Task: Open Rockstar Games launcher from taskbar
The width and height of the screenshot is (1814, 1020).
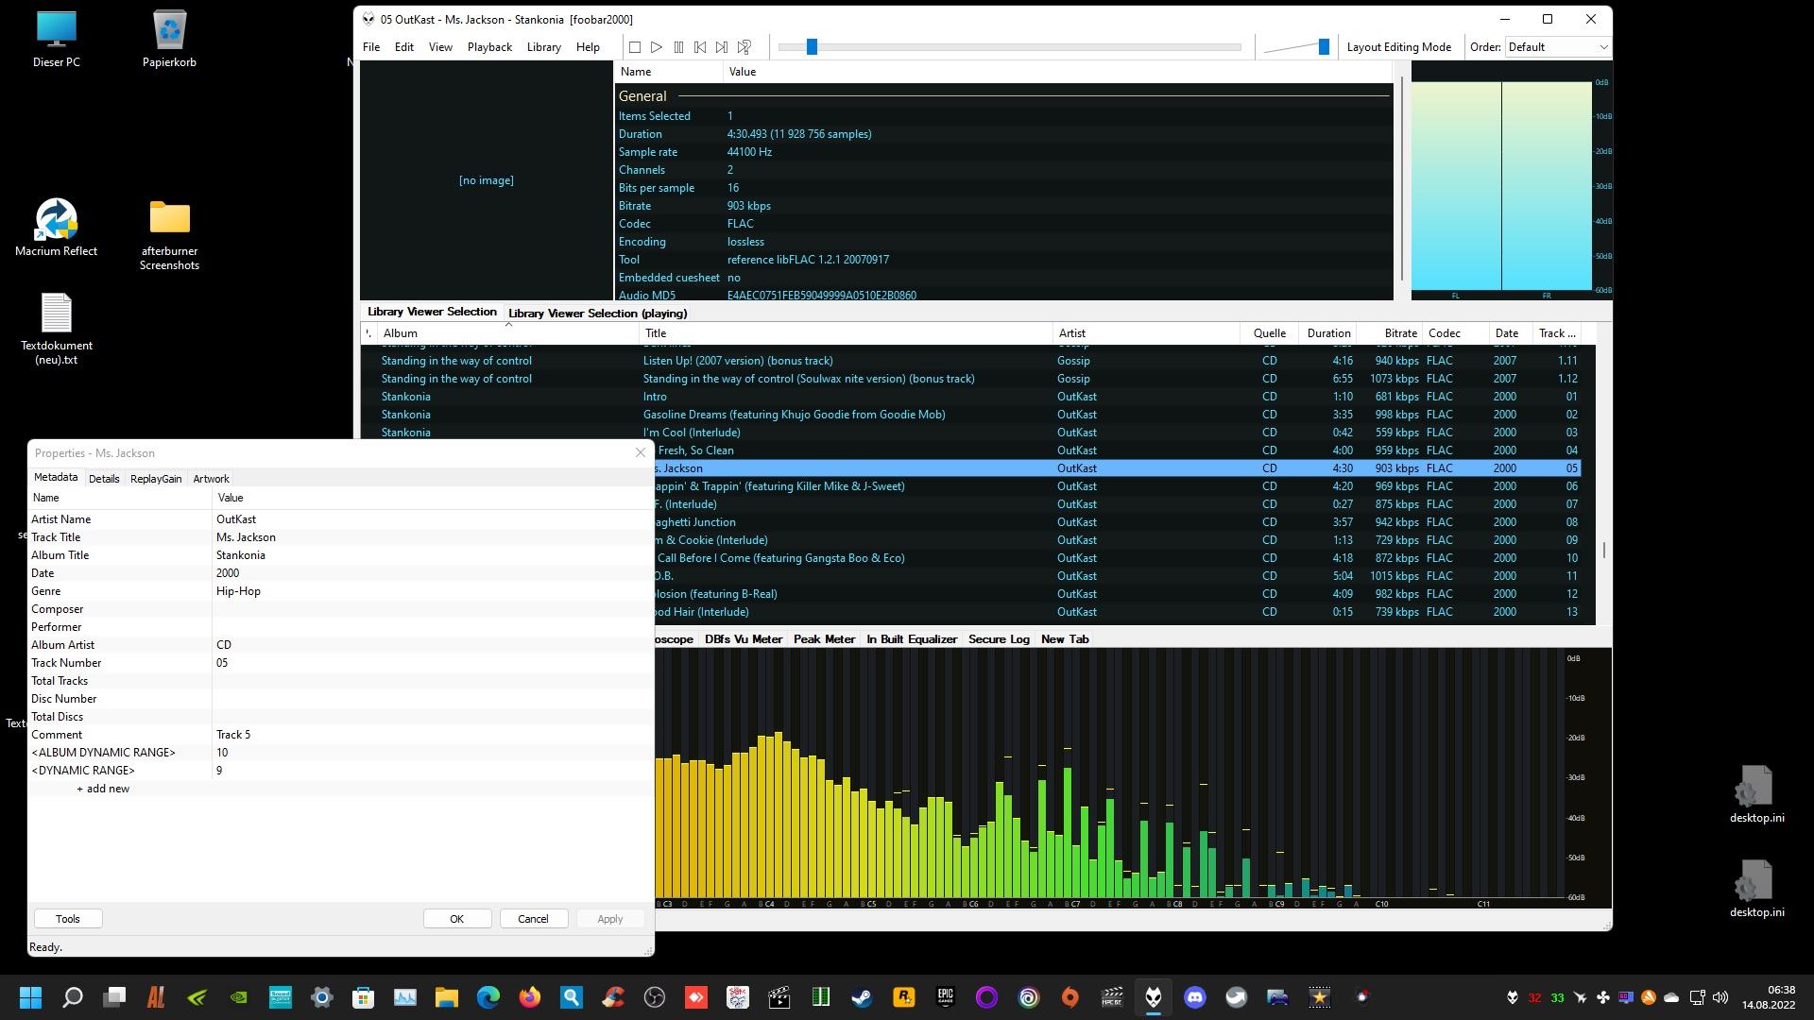Action: point(903,997)
